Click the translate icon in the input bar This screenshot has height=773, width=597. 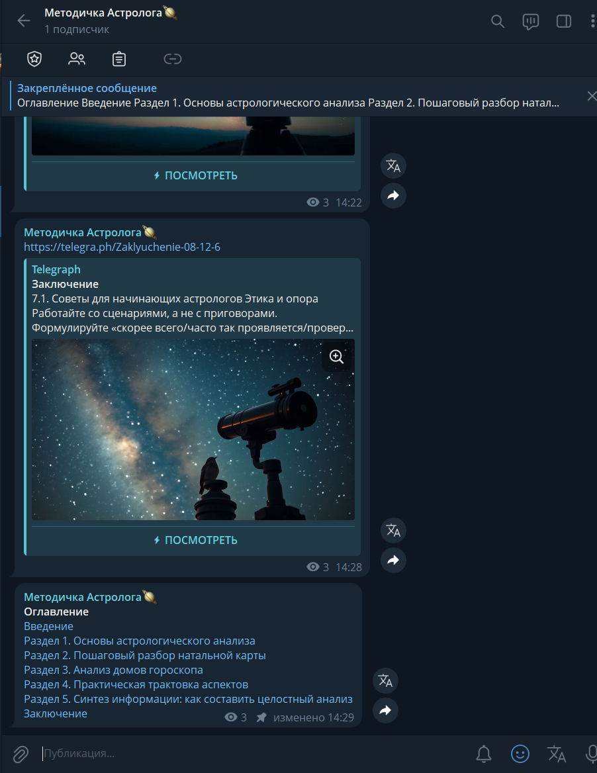click(x=557, y=753)
